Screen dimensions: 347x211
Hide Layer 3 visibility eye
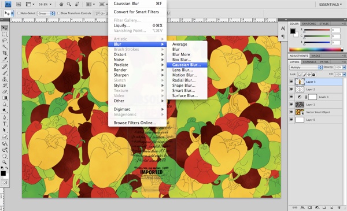tap(291, 82)
